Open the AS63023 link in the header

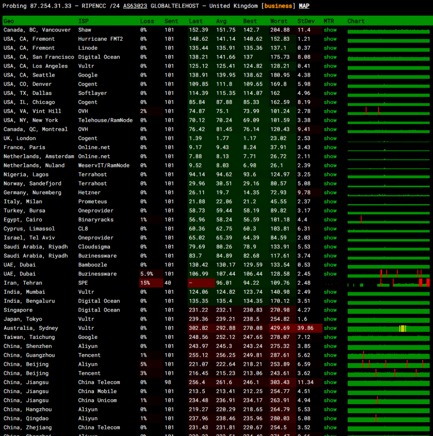135,6
